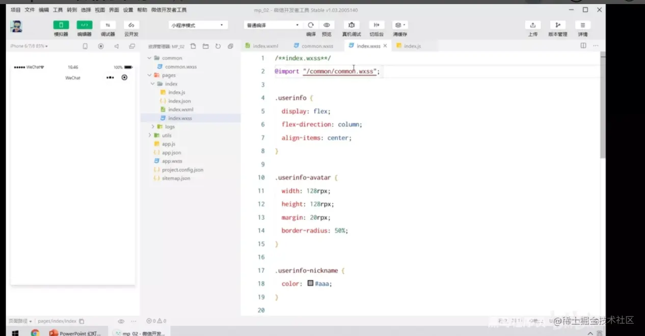Screen dimensions: 645x336
Task: Open the 微信开发者工具 menu
Action: point(169,10)
